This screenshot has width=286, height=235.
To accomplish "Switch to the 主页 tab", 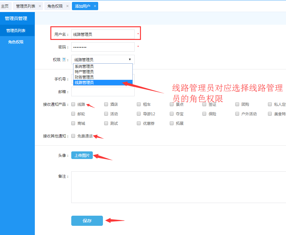I will pos(5,6).
